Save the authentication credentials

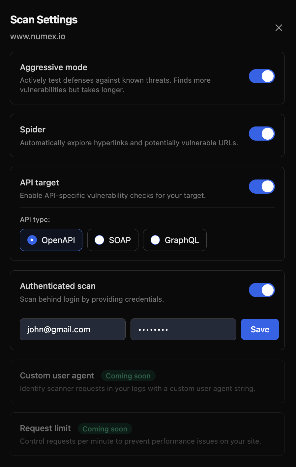[260, 329]
